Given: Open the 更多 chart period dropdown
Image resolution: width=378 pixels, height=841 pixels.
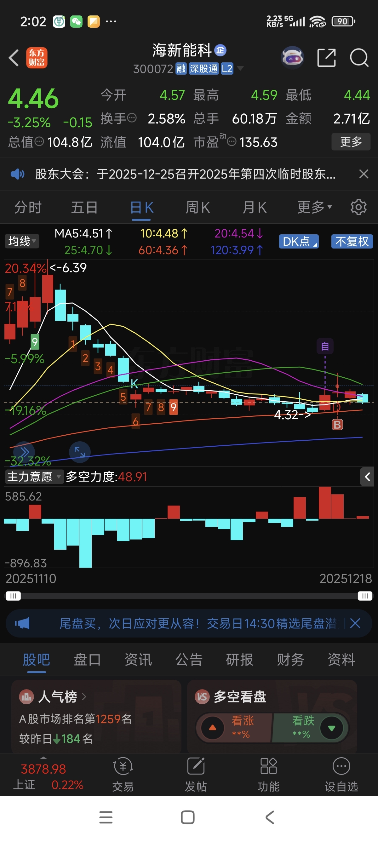Looking at the screenshot, I should 315,207.
